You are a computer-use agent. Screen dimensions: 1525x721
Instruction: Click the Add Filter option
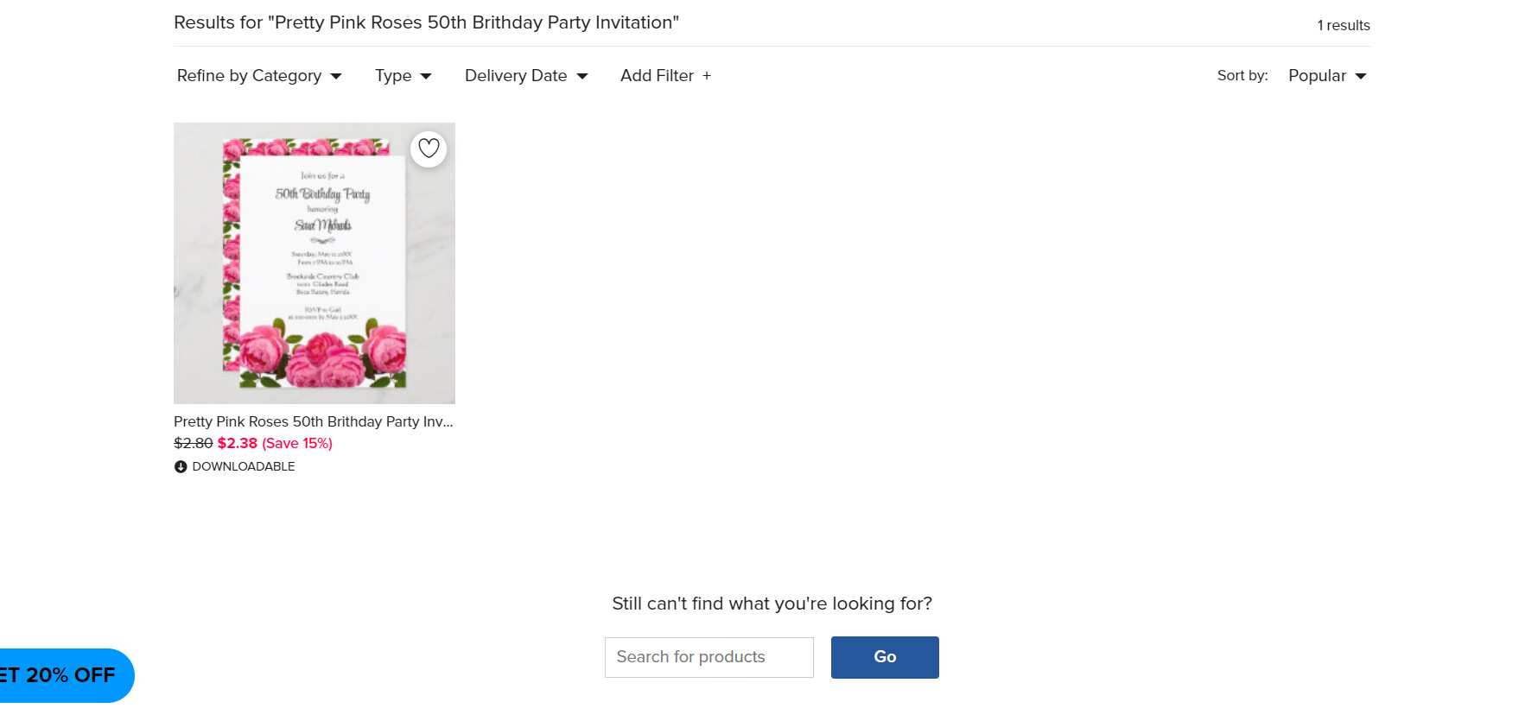tap(665, 76)
